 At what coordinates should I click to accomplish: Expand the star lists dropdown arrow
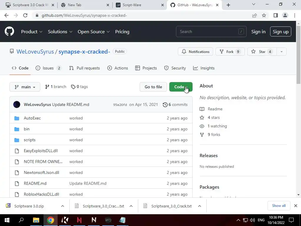(281, 52)
